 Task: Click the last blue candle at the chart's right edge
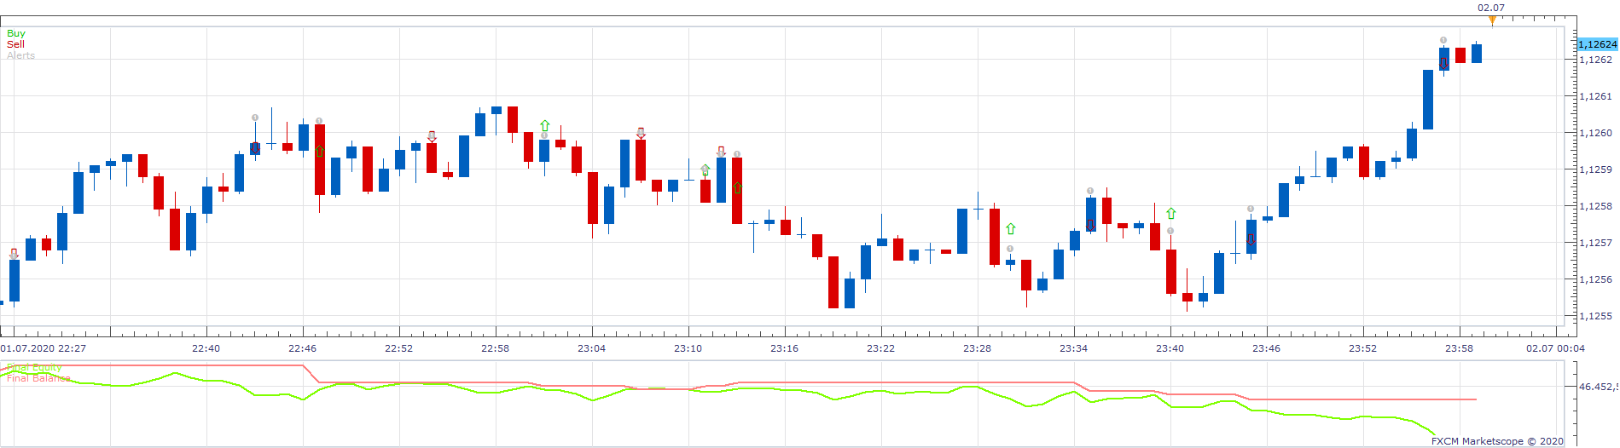pos(1476,53)
